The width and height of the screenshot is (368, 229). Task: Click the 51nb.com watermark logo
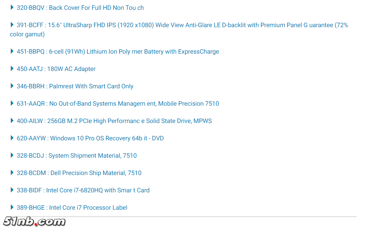[x=34, y=221]
